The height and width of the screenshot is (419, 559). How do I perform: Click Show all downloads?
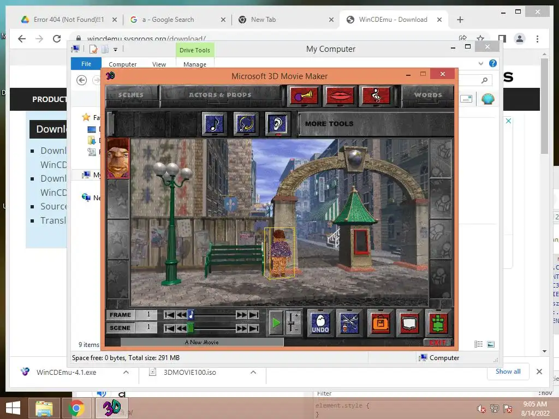point(508,371)
